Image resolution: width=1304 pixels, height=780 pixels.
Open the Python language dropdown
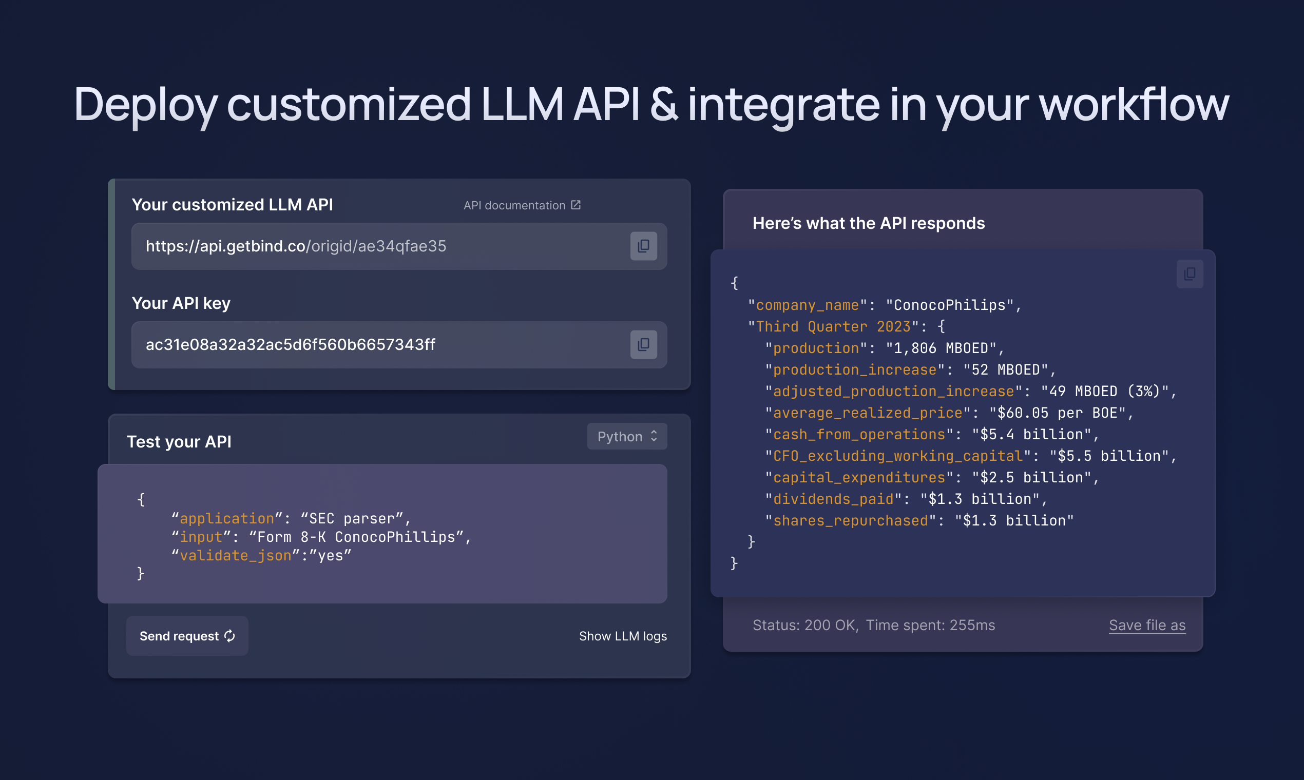point(626,436)
